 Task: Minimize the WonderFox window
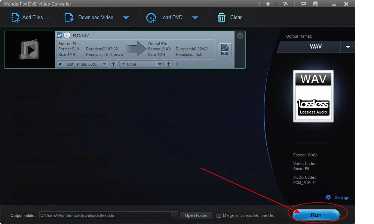click(334, 4)
